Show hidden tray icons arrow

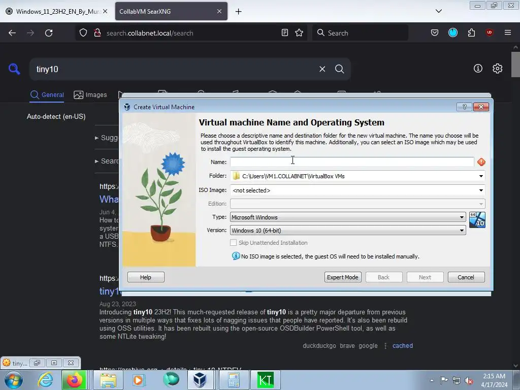tap(432, 380)
